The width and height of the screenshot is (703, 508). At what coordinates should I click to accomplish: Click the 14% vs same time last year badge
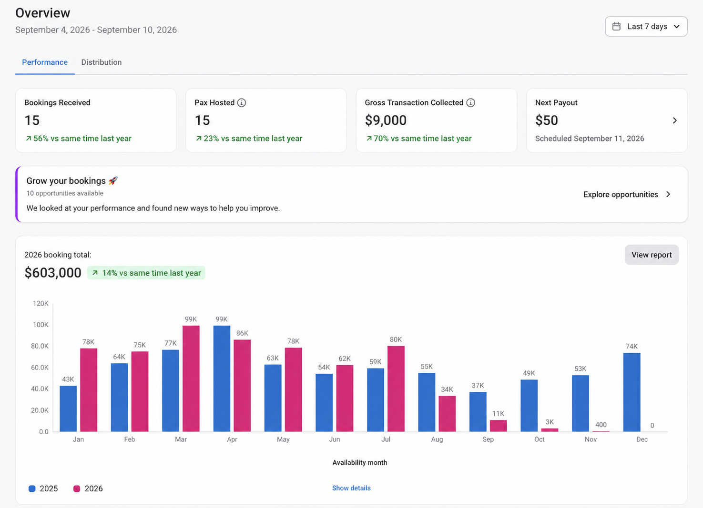coord(146,273)
